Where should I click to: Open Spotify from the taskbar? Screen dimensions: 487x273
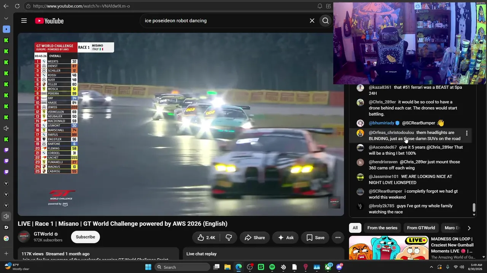click(x=272, y=267)
